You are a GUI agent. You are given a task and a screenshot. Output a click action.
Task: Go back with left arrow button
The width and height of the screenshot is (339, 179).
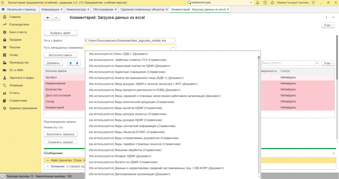(48, 18)
